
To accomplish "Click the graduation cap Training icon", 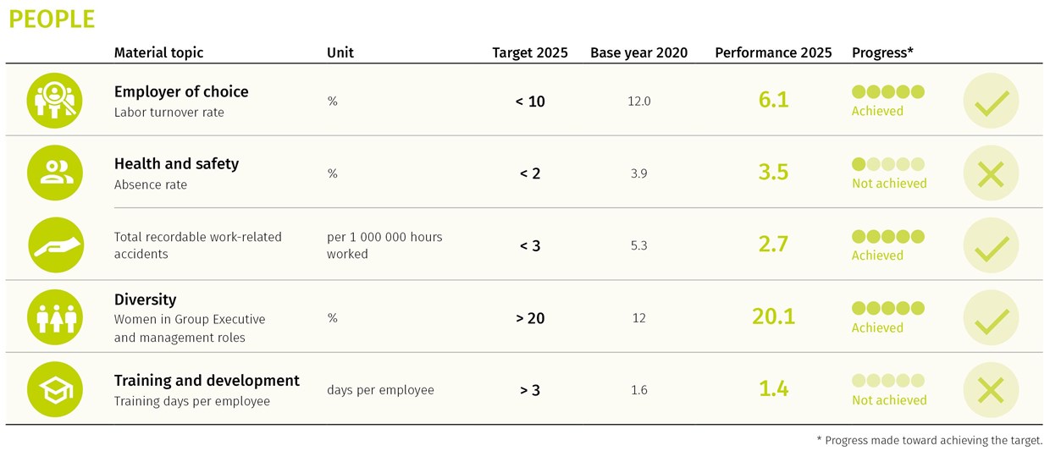I will click(x=55, y=389).
